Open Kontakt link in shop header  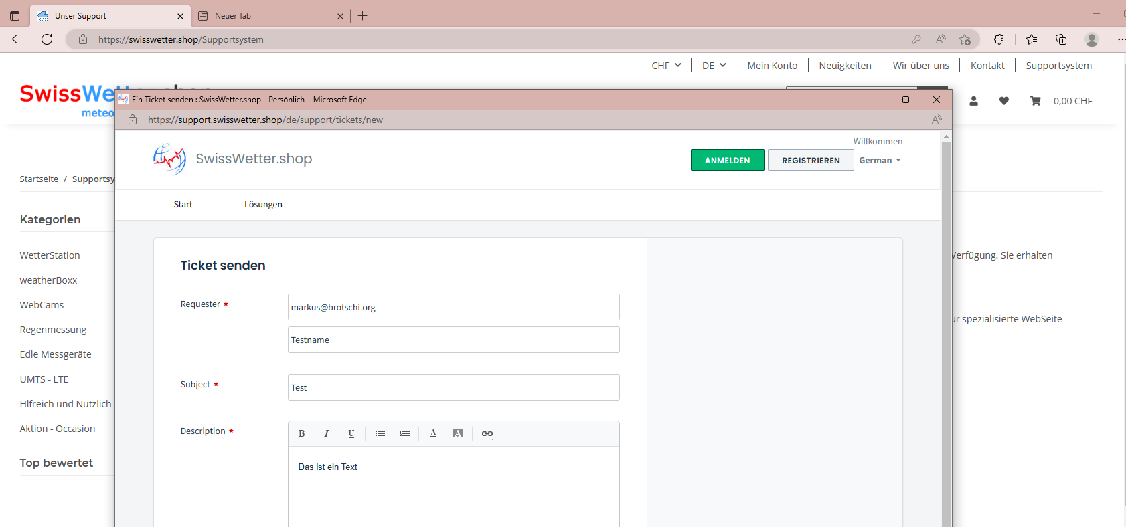tap(987, 66)
